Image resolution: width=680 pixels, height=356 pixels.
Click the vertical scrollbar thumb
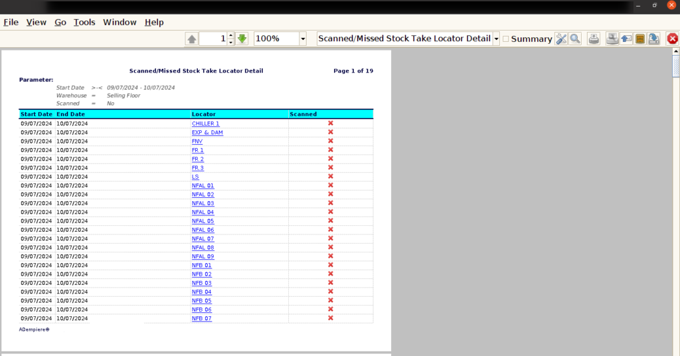click(676, 66)
